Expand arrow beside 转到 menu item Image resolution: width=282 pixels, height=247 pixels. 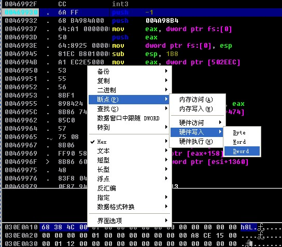coord(166,127)
